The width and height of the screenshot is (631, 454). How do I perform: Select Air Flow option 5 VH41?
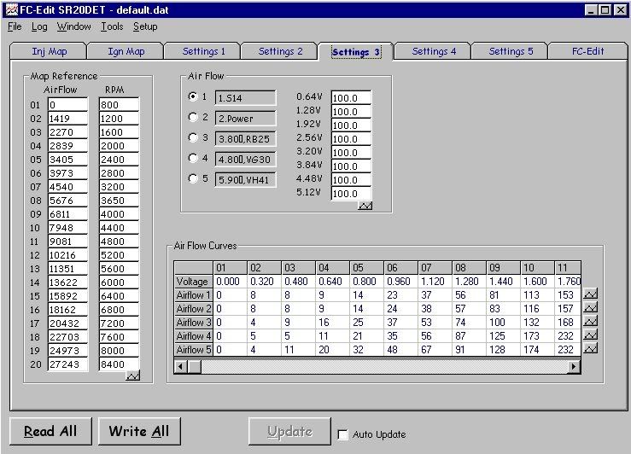[x=193, y=178]
